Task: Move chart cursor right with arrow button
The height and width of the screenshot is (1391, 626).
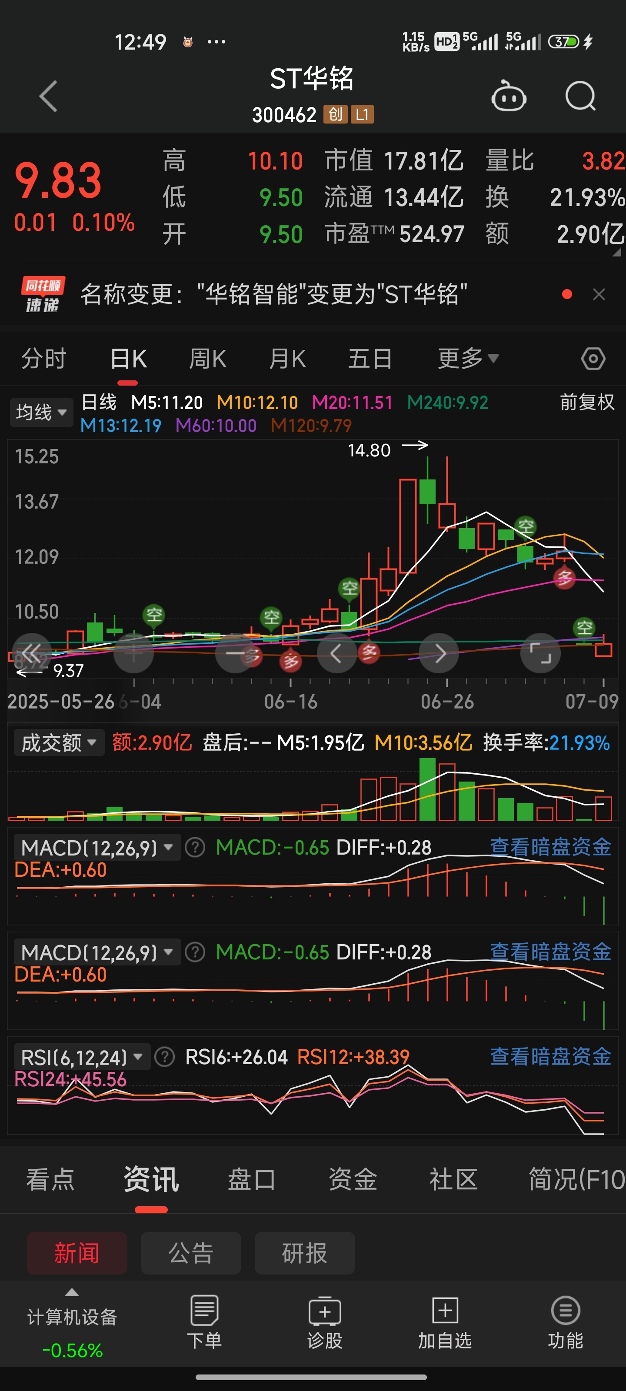Action: coord(439,653)
